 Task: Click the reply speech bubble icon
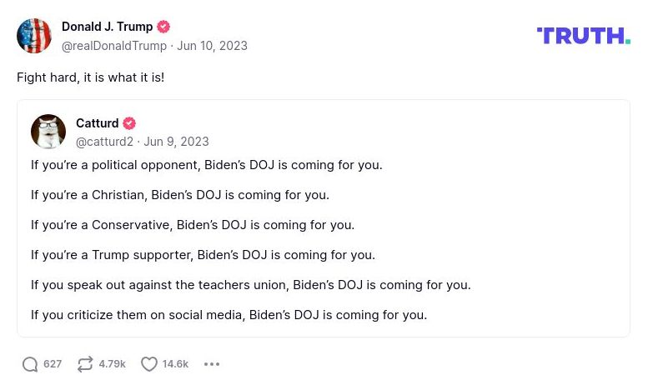coord(30,364)
